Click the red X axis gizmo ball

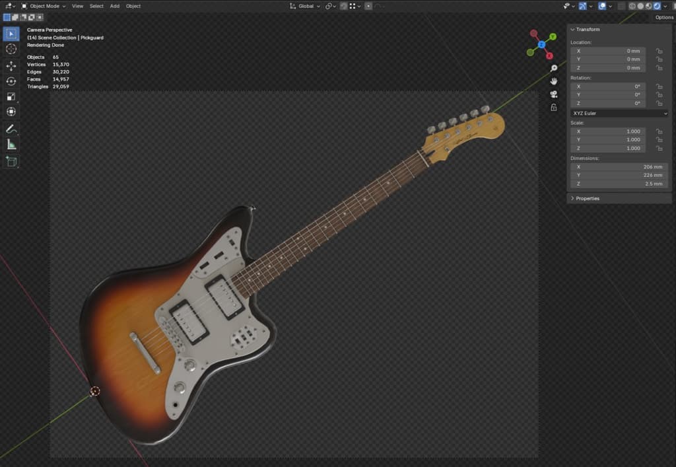(x=549, y=55)
